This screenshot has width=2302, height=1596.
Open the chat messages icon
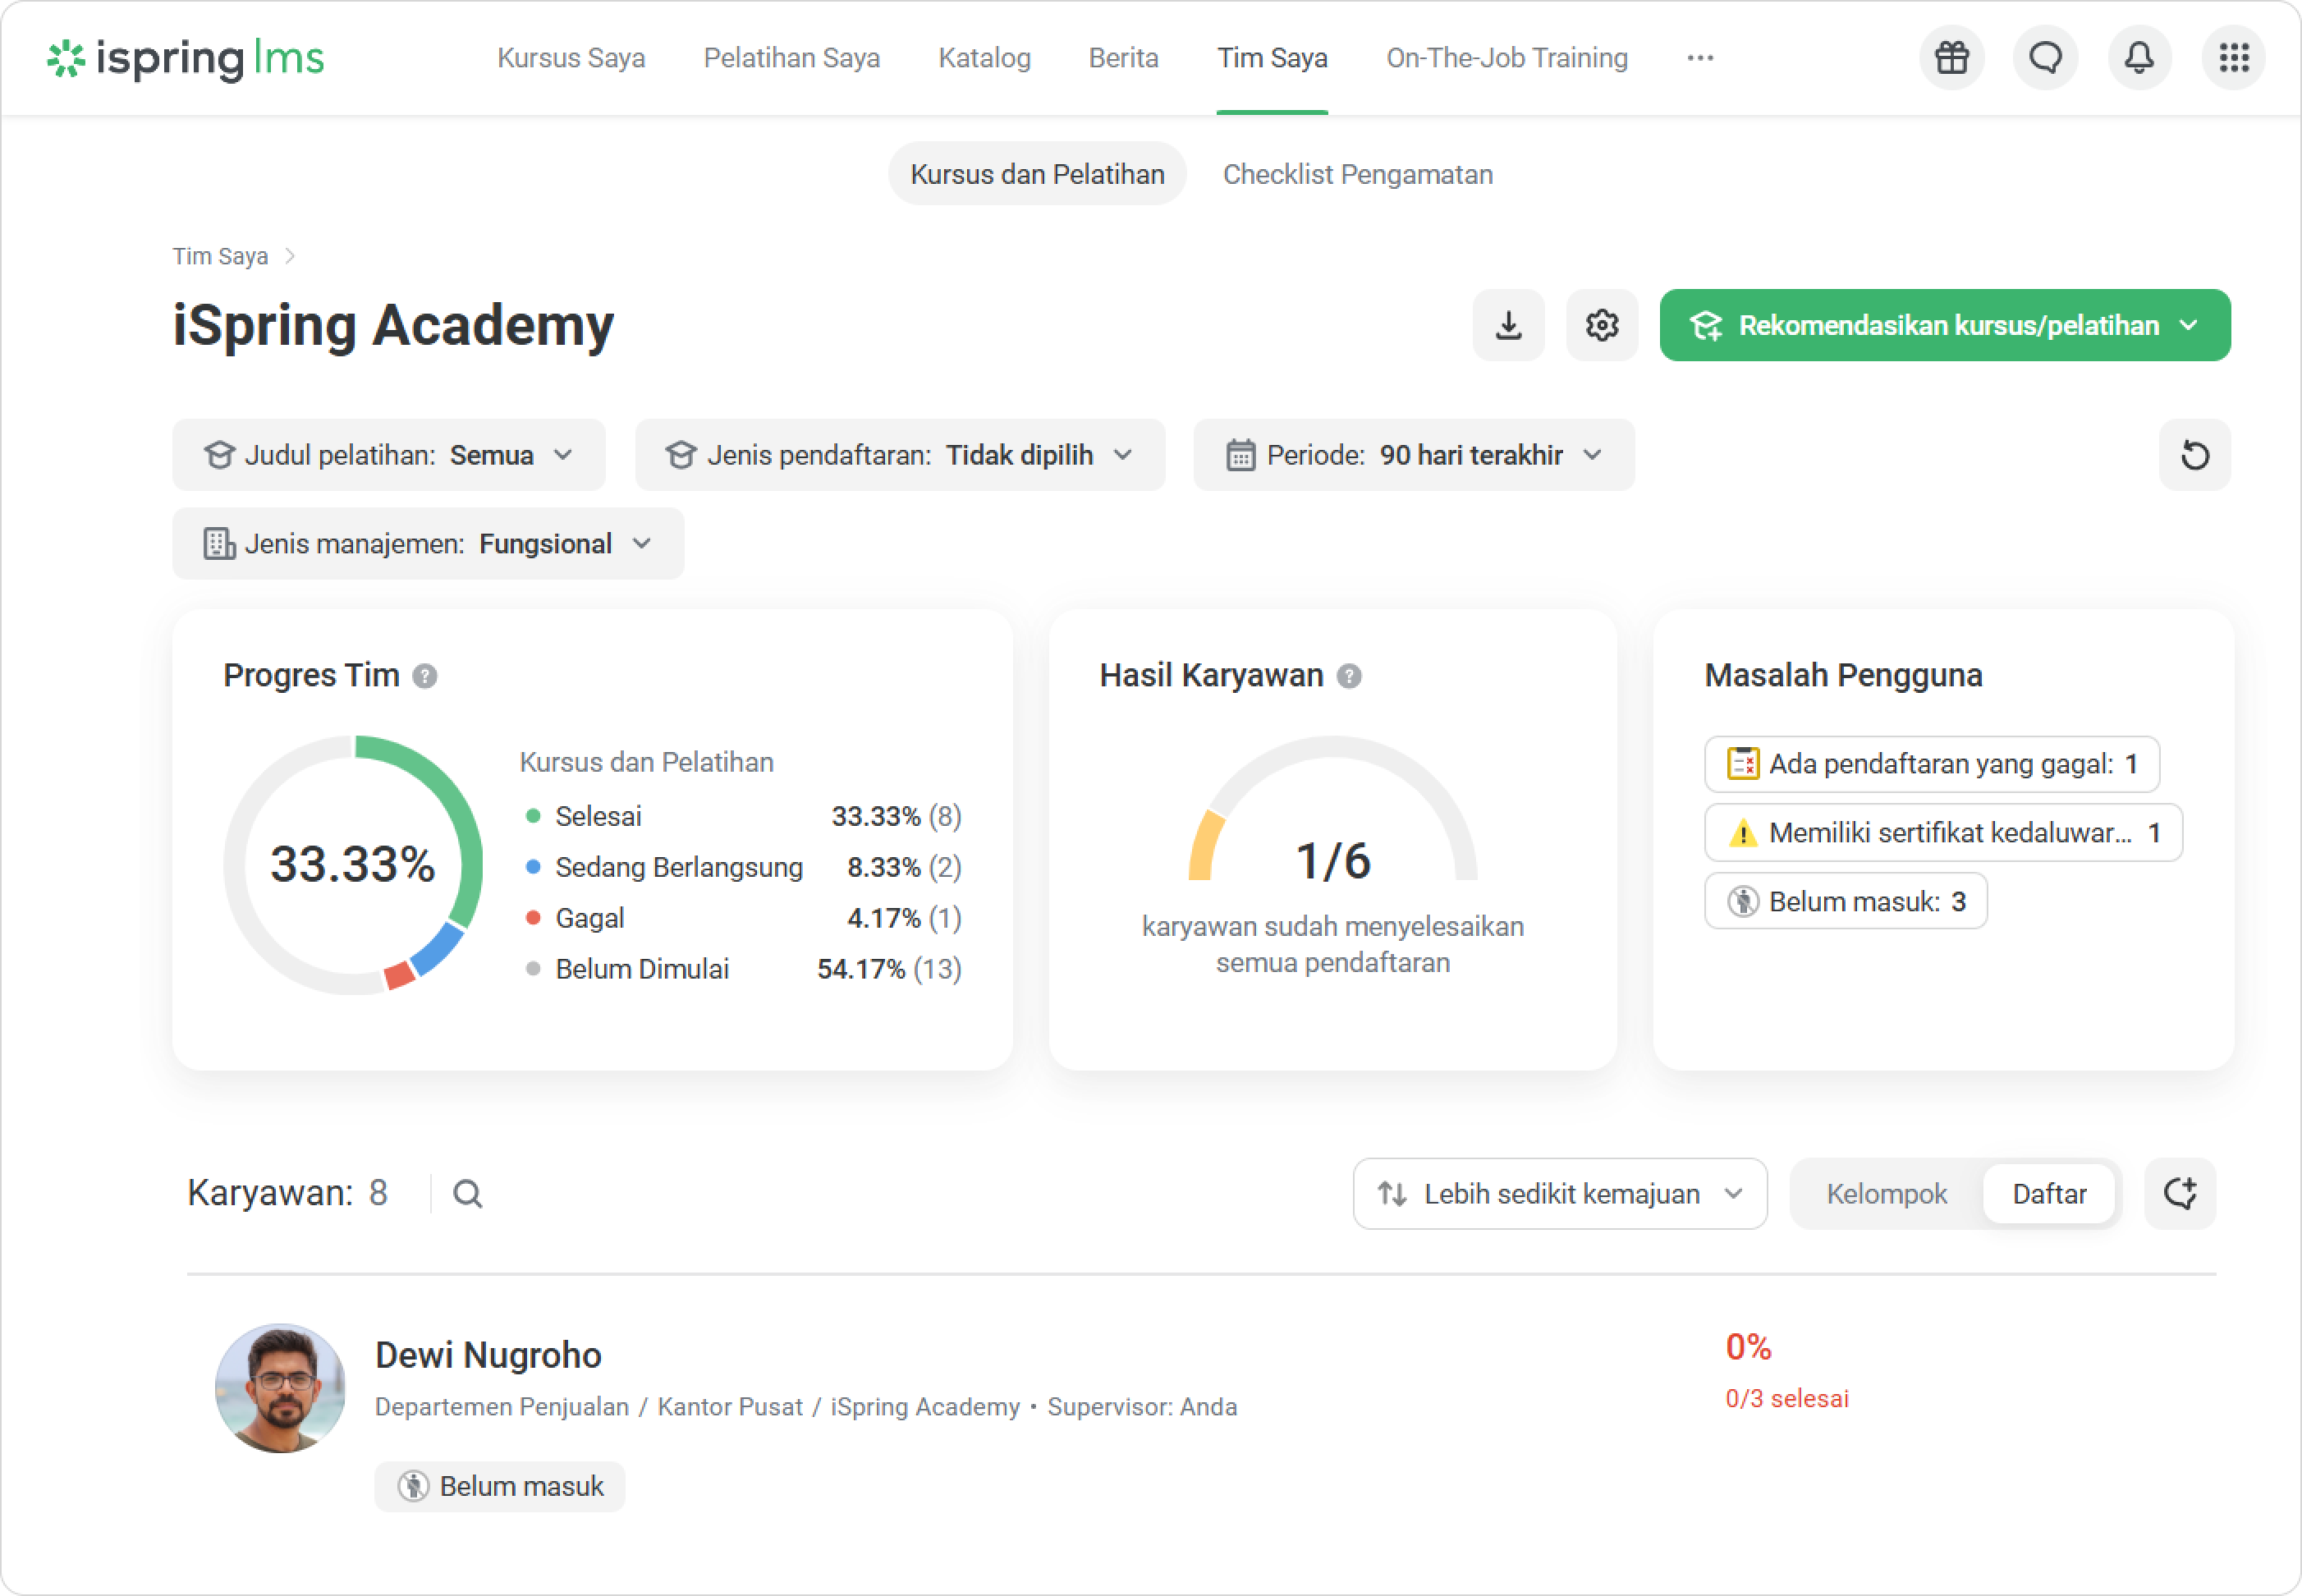[x=2045, y=58]
